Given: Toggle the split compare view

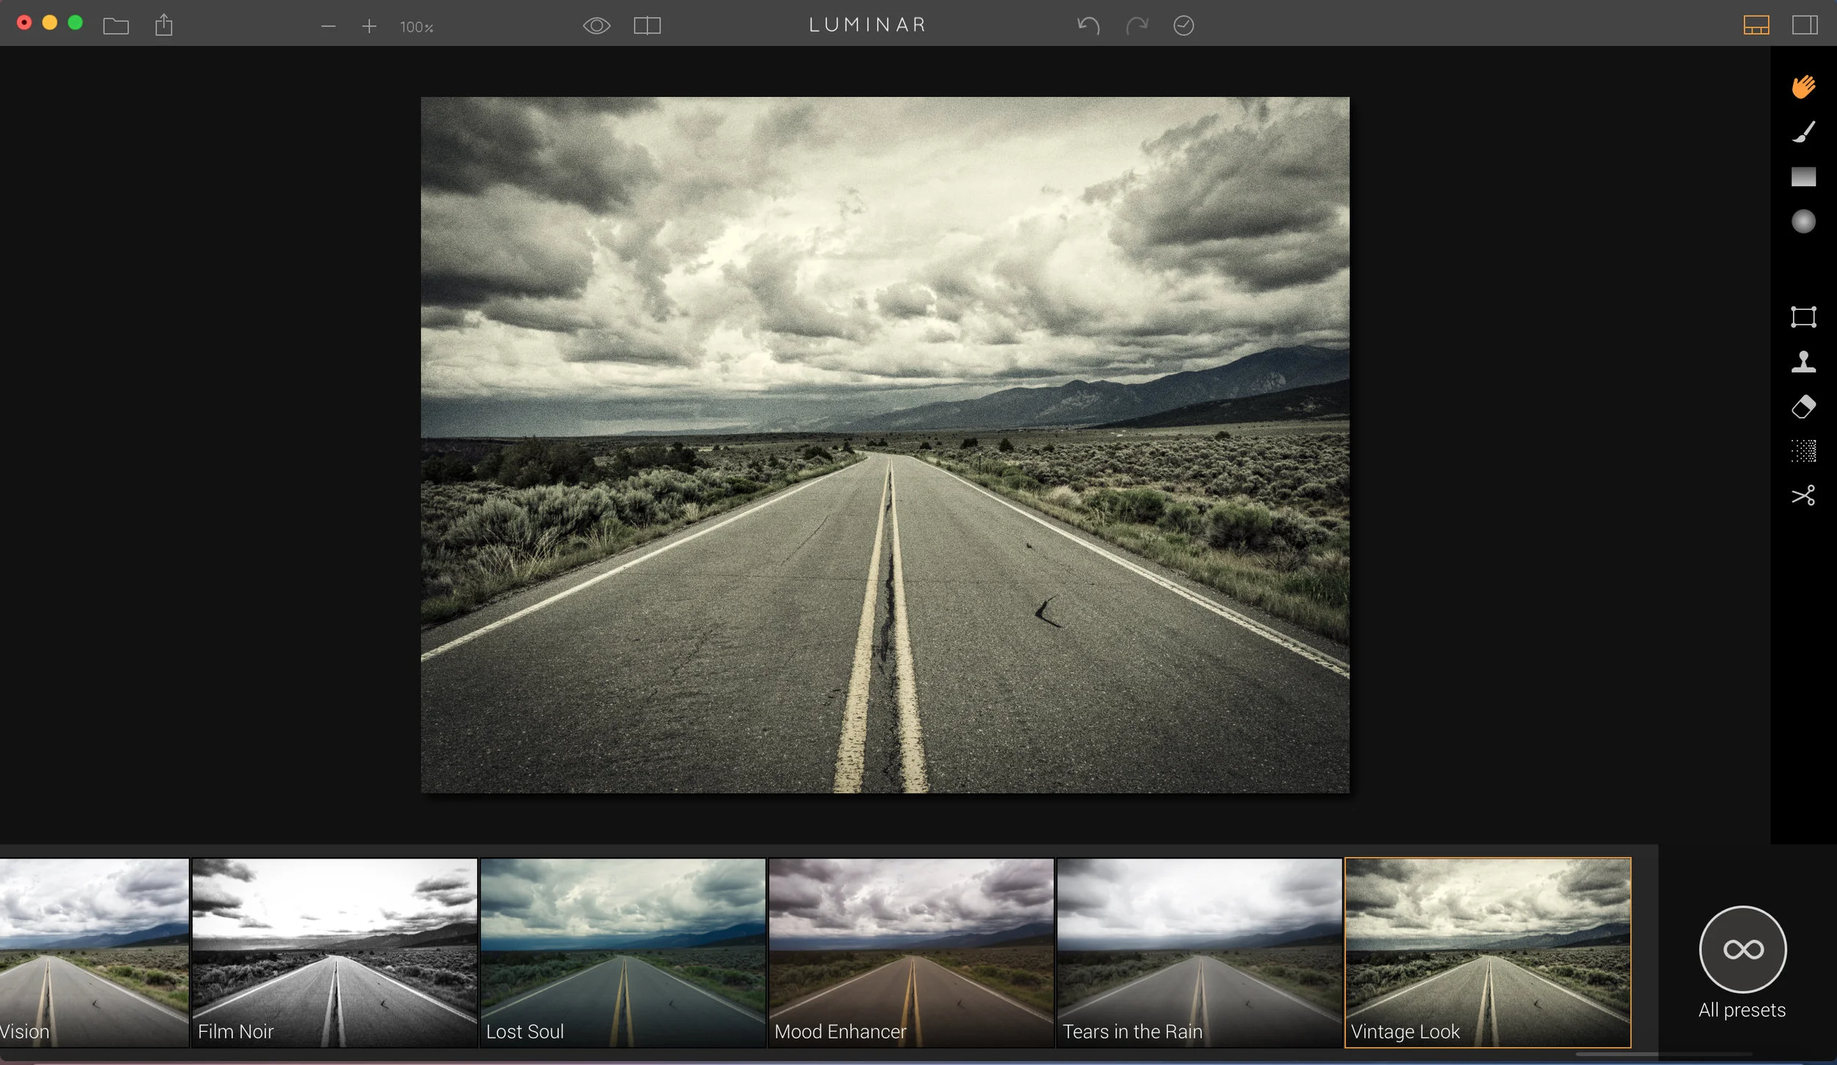Looking at the screenshot, I should click(647, 26).
